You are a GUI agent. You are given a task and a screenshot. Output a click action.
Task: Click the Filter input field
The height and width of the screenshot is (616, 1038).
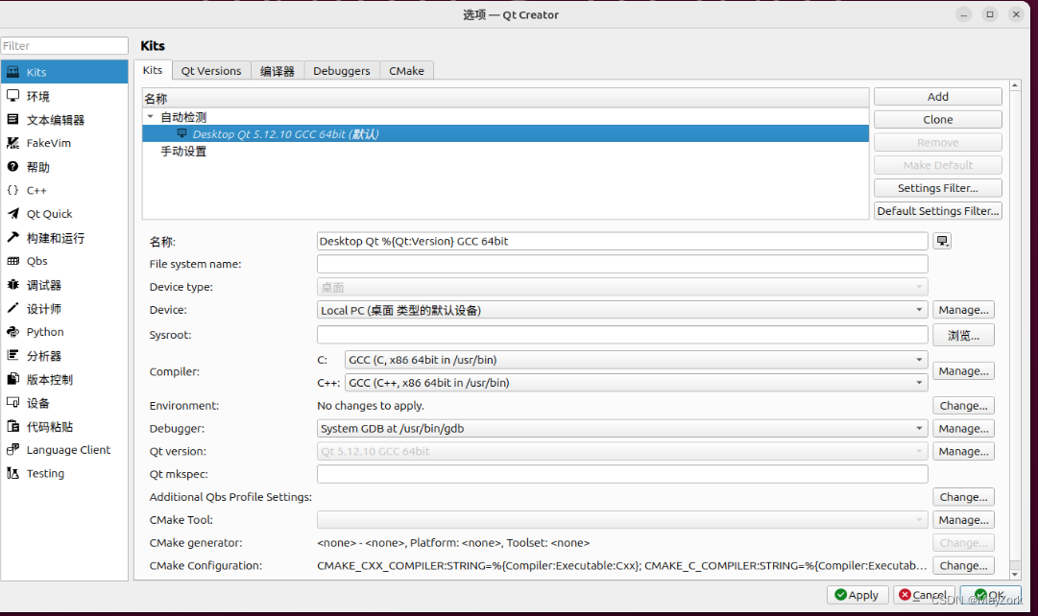[63, 45]
